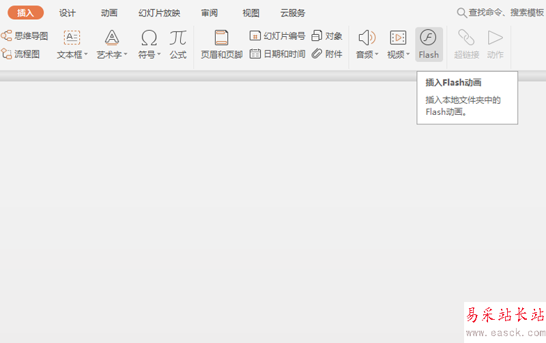546x343 pixels.
Task: Insert 幻灯片编号 slide number
Action: (277, 36)
